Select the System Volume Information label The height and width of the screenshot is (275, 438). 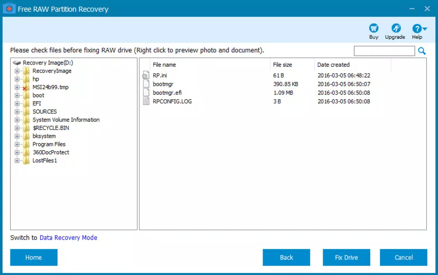[66, 120]
